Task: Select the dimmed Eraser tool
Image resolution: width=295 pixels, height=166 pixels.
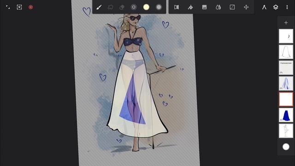Action: pyautogui.click(x=122, y=7)
